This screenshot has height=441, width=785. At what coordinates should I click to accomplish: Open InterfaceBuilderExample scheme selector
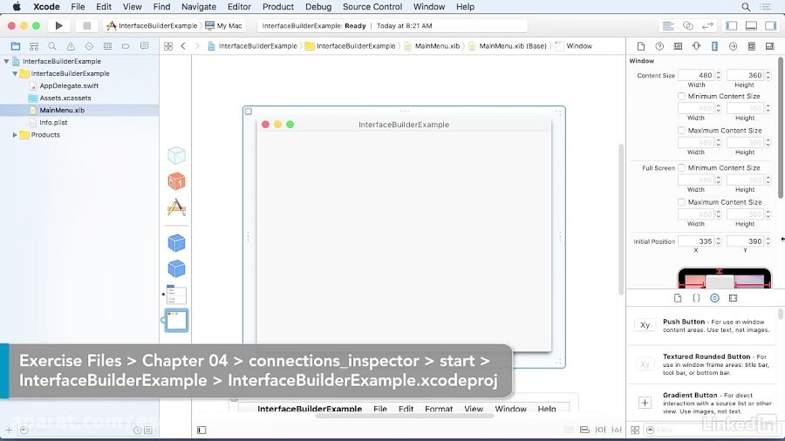[x=153, y=25]
